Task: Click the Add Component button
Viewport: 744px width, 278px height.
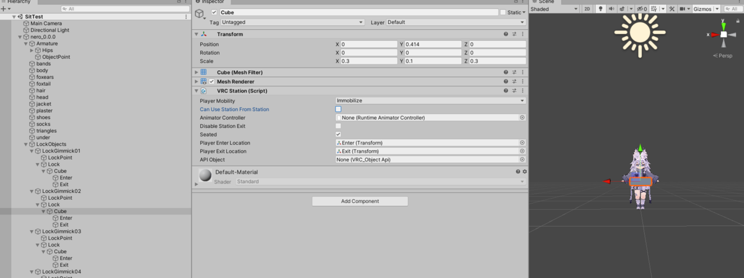Action: [360, 201]
